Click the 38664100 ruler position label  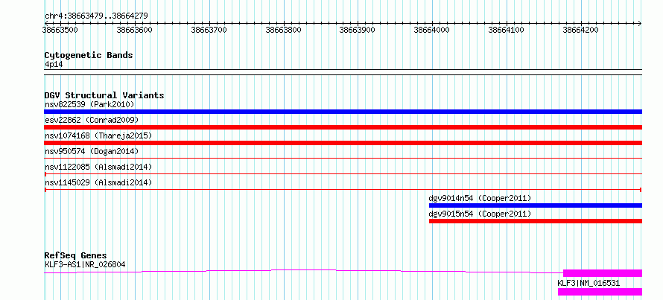pyautogui.click(x=506, y=30)
